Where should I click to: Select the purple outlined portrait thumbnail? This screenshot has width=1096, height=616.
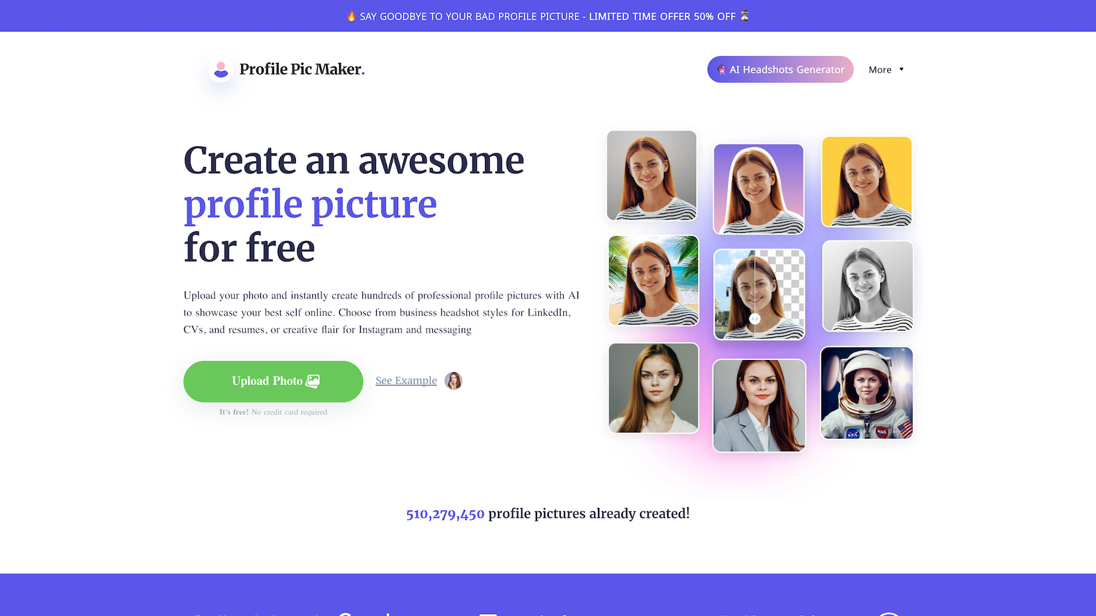coord(759,189)
